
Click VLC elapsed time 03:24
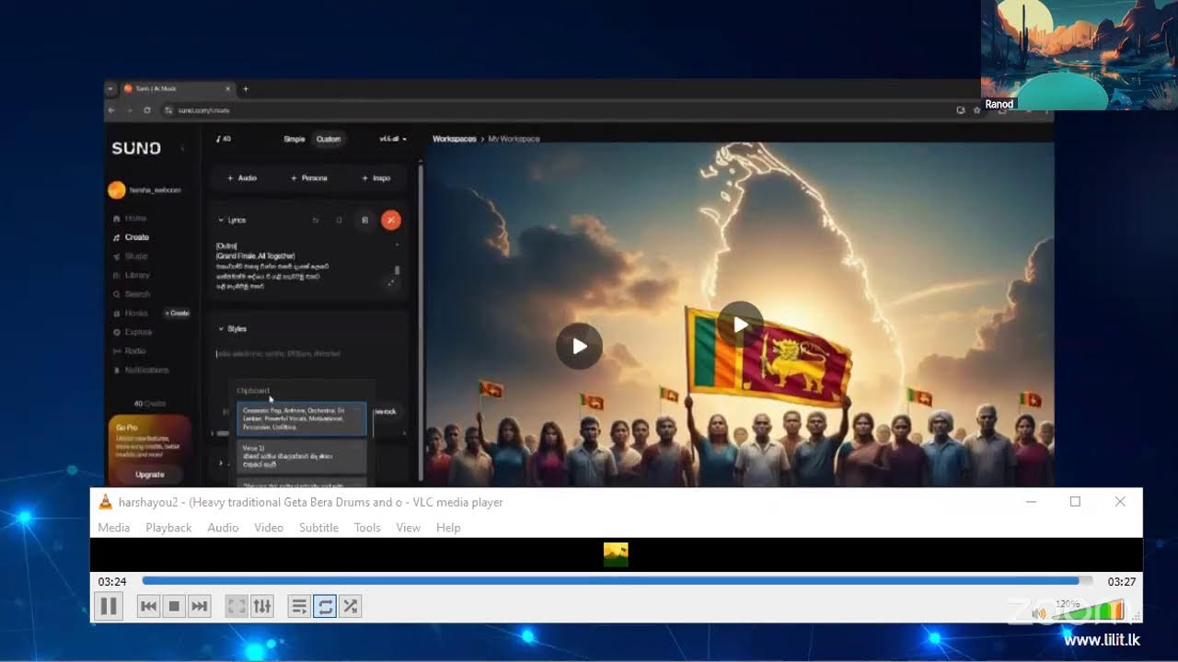tap(112, 582)
